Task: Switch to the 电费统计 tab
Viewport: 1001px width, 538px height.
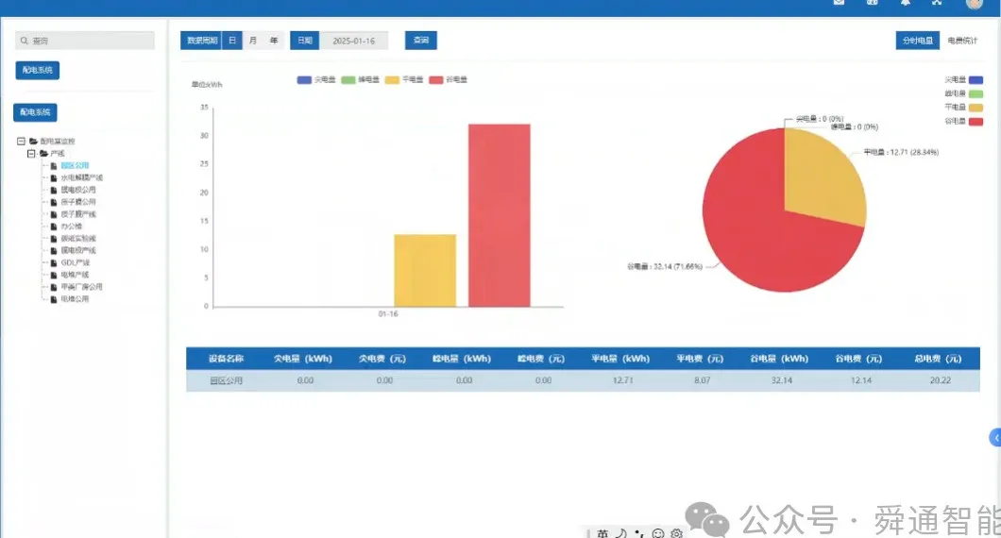Action: [x=962, y=41]
